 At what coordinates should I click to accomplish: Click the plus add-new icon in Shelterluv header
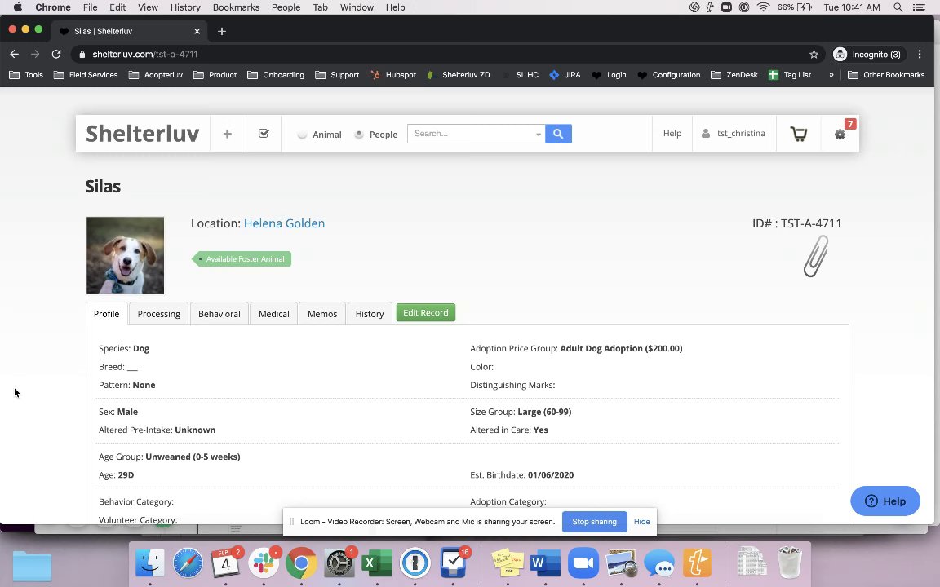227,135
